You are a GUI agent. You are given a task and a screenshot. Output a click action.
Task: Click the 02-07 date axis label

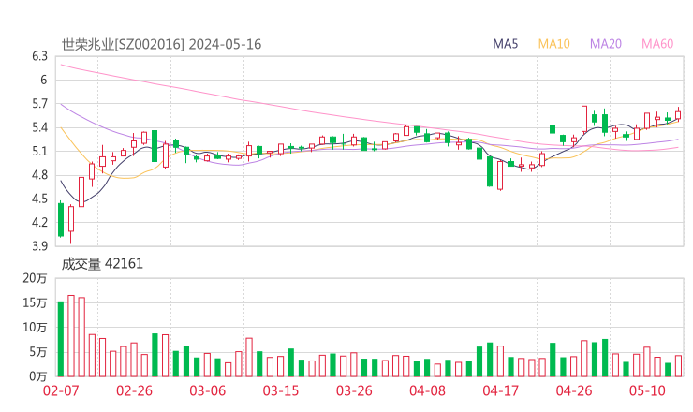[61, 390]
